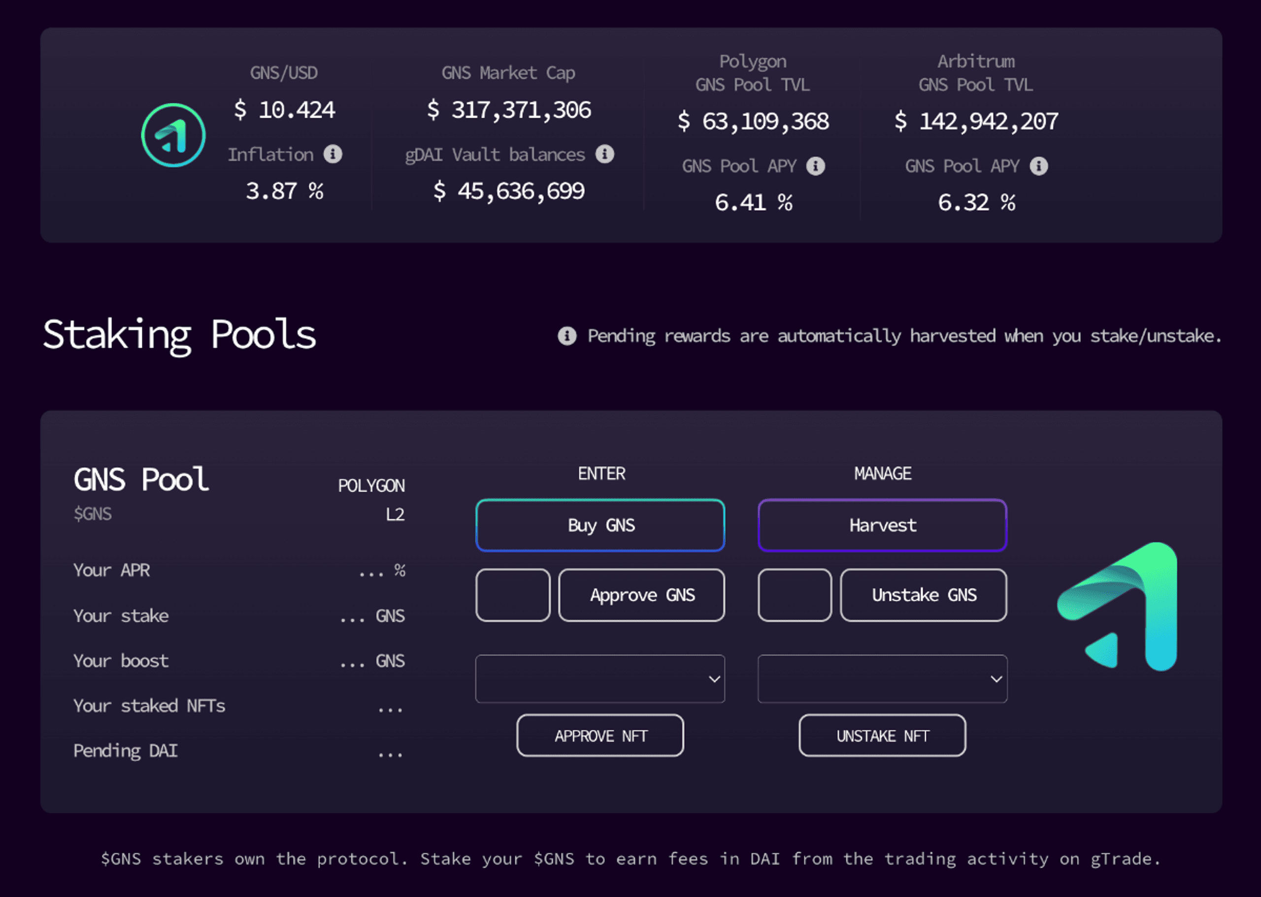Screen dimensions: 1261x897
Task: Click the Unstake GNS button
Action: [924, 595]
